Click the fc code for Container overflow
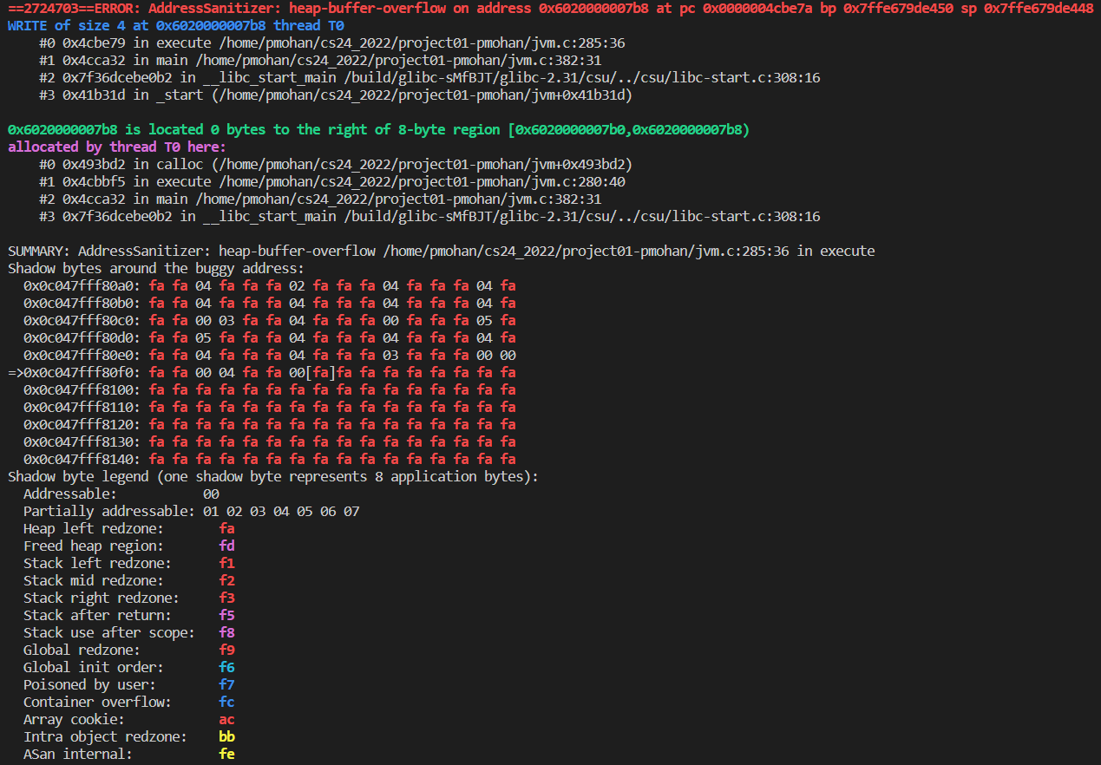Viewport: 1101px width, 765px height. point(226,703)
